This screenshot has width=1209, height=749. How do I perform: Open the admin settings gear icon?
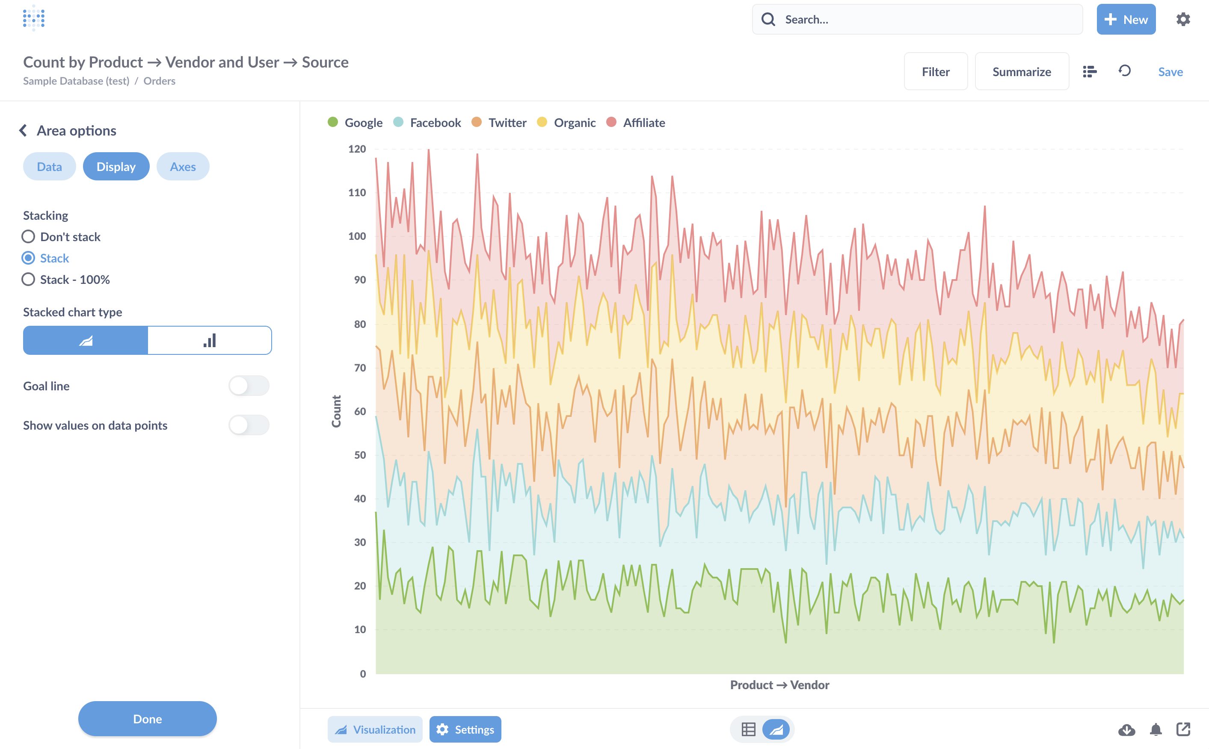click(1183, 19)
